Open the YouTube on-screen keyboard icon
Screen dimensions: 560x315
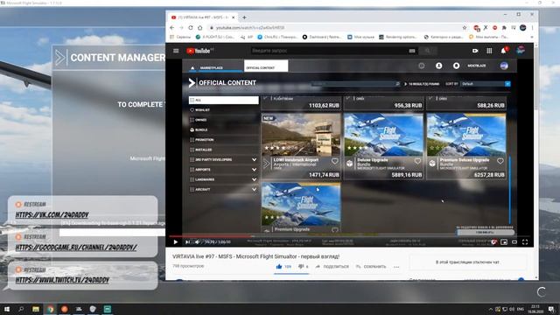coord(412,51)
